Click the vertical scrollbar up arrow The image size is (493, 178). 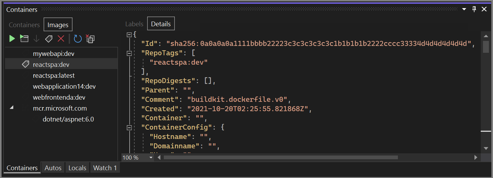tap(486, 36)
